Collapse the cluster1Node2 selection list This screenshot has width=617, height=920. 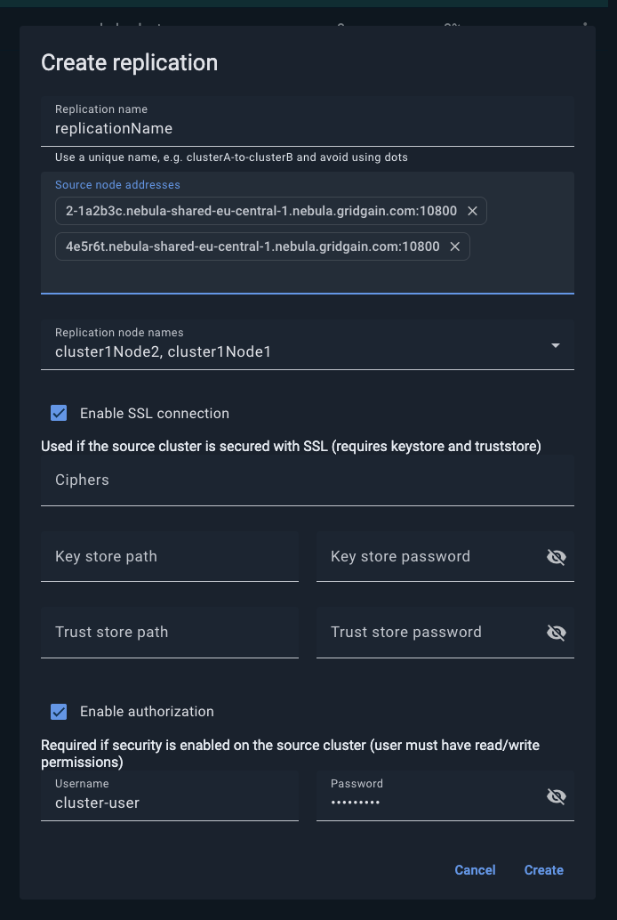pyautogui.click(x=555, y=344)
